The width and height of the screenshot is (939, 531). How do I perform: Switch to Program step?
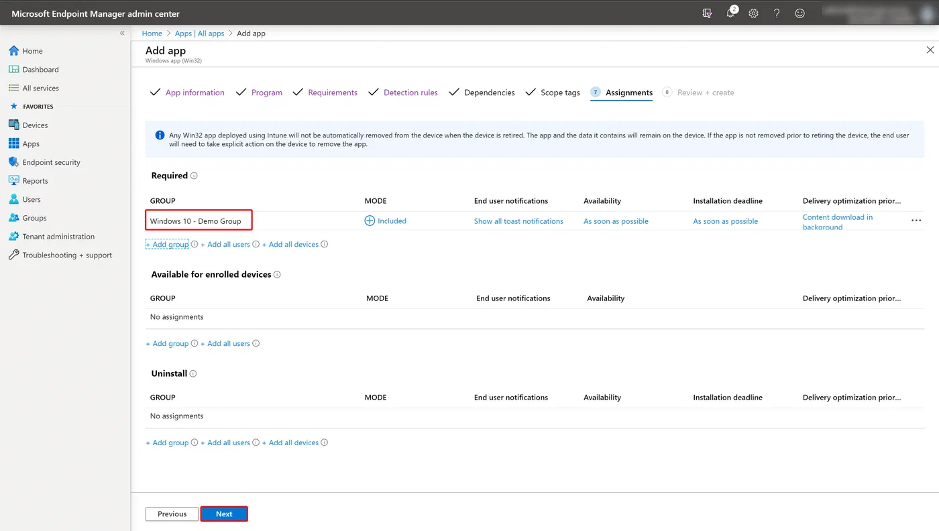click(266, 93)
